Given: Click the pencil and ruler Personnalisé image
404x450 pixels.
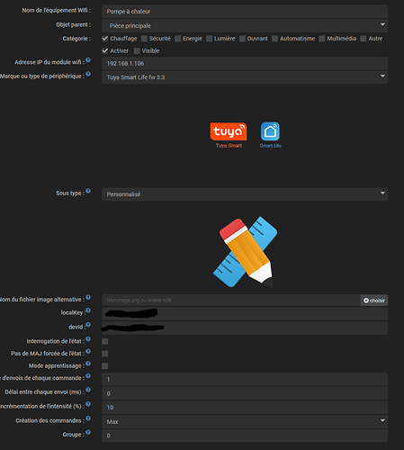Looking at the screenshot, I should coord(245,252).
